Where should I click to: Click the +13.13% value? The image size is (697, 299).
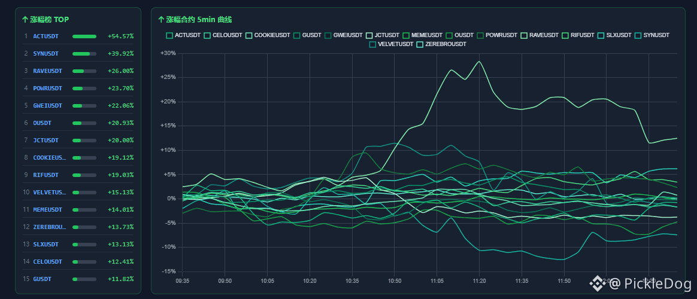(x=120, y=245)
